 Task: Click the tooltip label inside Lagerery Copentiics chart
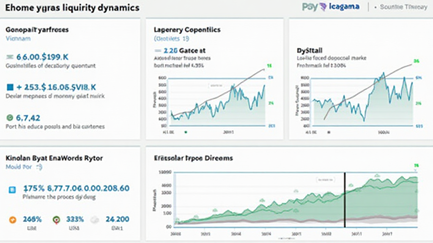pyautogui.click(x=219, y=86)
